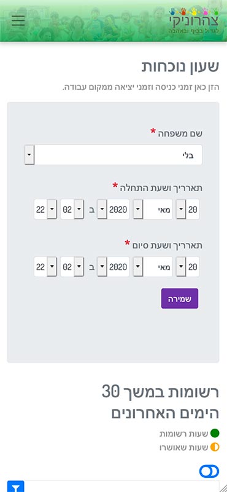Open the hamburger navigation menu
The height and width of the screenshot is (492, 227).
click(18, 20)
